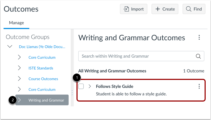The height and width of the screenshot is (120, 211).
Task: Open the Find outcomes button
Action: [x=194, y=9]
